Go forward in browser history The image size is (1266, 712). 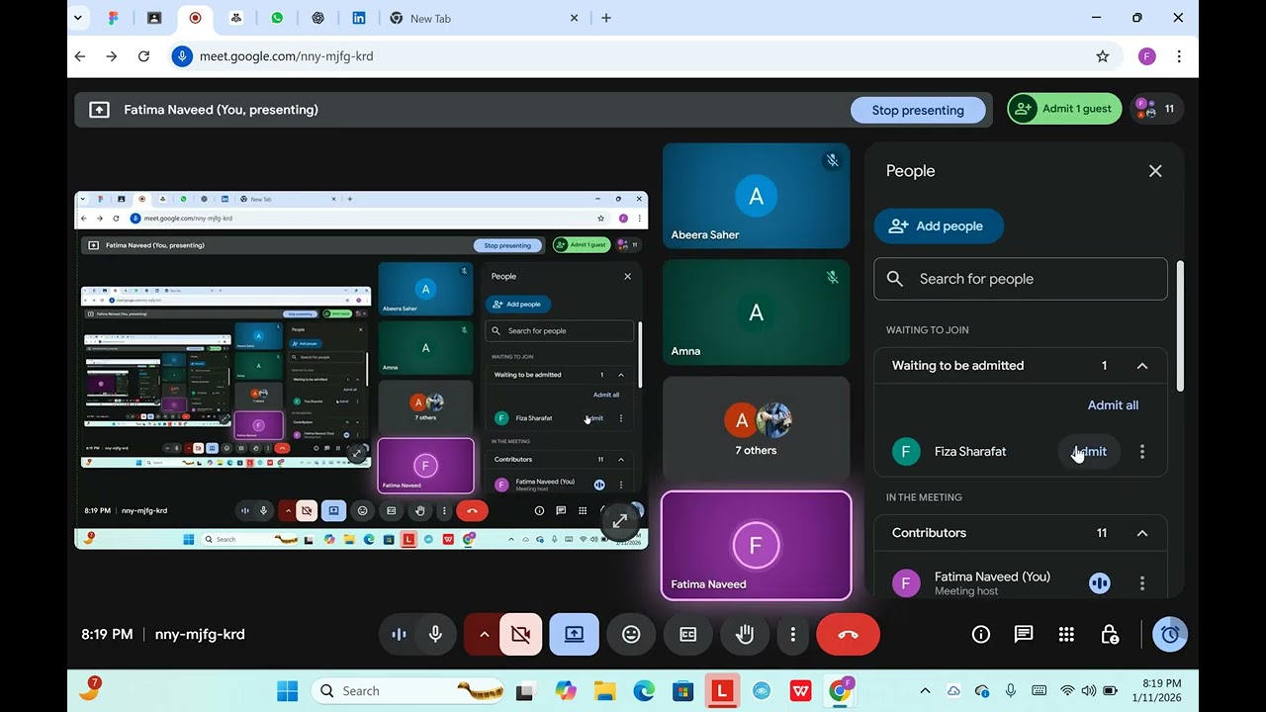coord(112,56)
